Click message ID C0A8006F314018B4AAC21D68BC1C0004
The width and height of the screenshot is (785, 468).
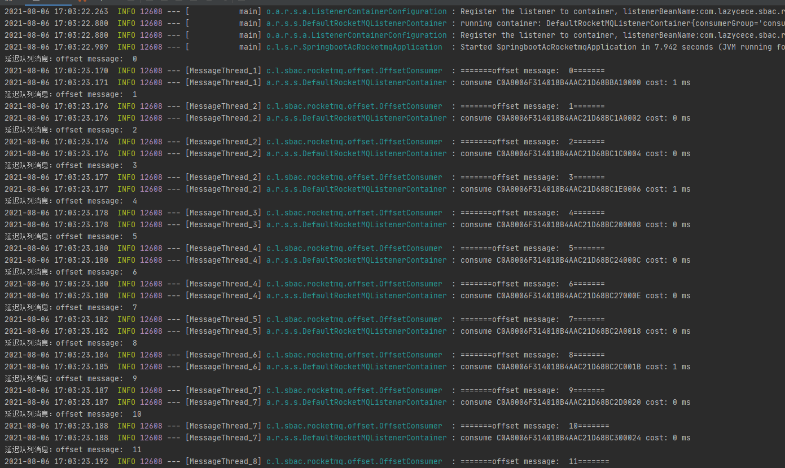coord(569,153)
